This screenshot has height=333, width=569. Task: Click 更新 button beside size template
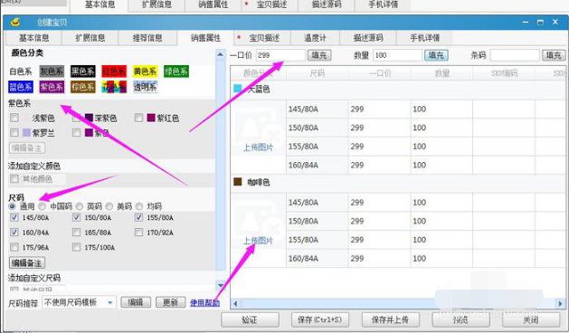170,302
